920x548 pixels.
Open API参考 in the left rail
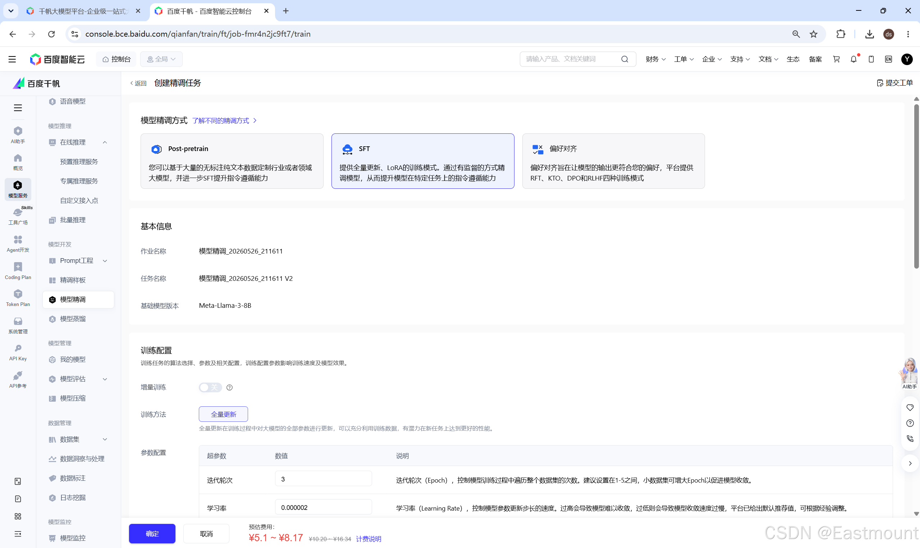(x=18, y=380)
